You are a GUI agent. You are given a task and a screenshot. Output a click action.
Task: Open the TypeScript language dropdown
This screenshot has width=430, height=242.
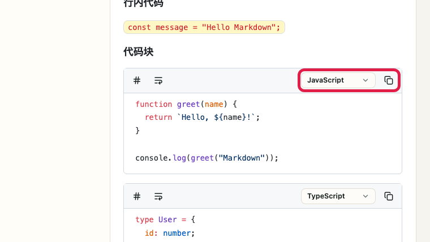pos(338,196)
